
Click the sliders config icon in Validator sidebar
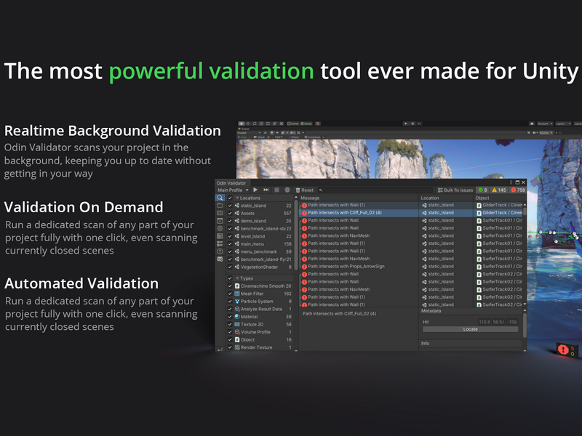coord(220,243)
